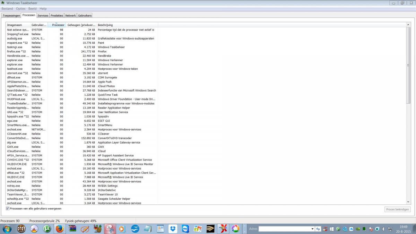Toggle 'Processen van alle gebruikers weergeven' checkbox
The image size is (416, 234).
(8, 208)
